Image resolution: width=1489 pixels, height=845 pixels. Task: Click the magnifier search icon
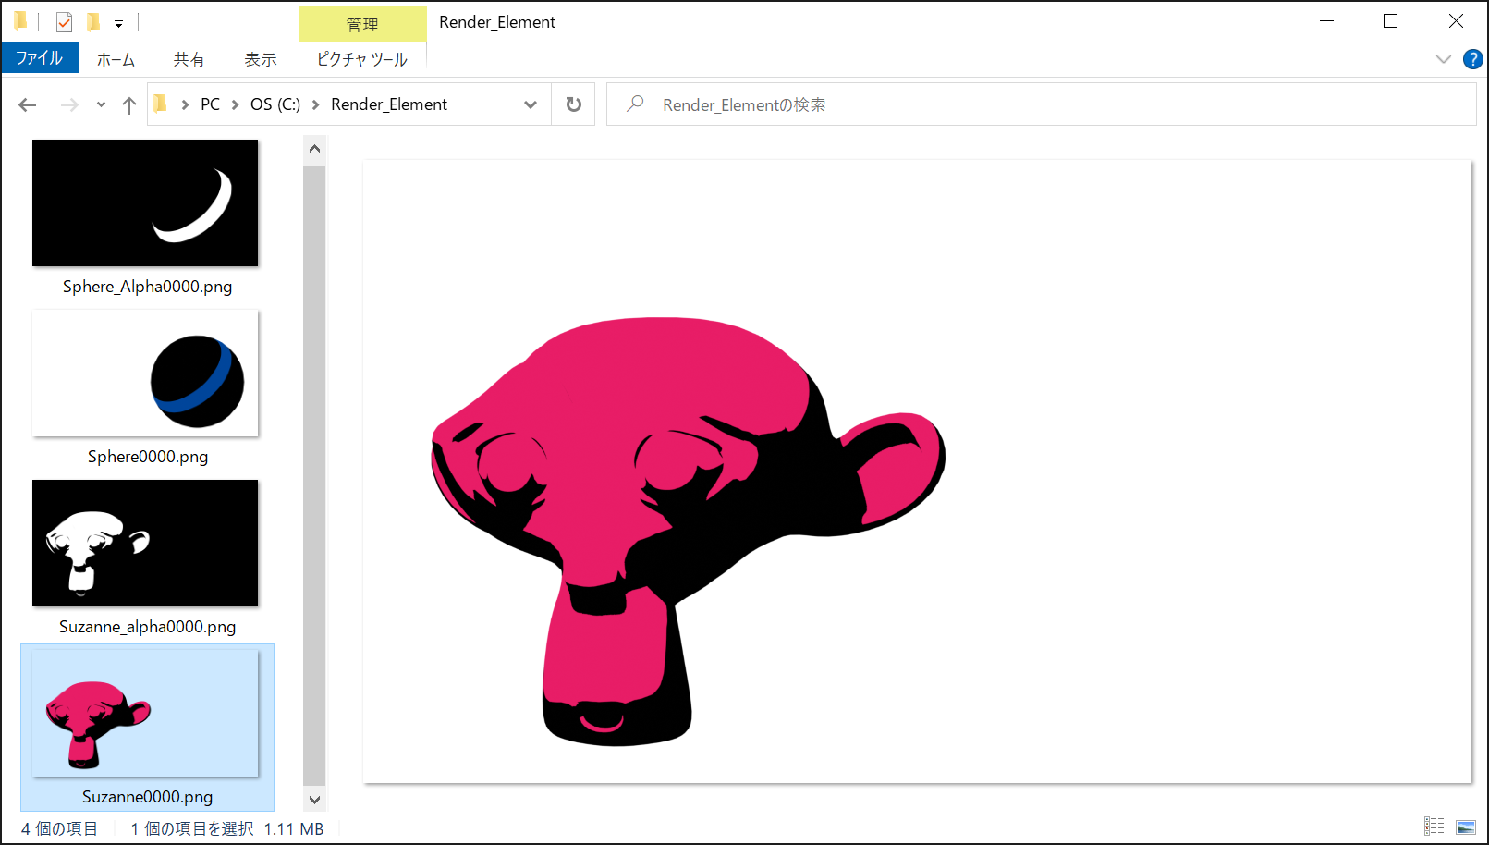(635, 104)
